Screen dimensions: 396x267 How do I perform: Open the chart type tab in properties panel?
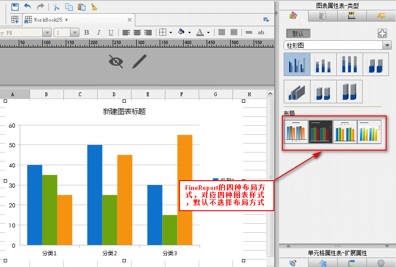click(x=294, y=16)
